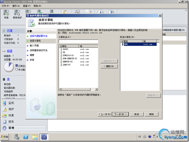
Task: Click the 保护 lock icon
Action: tap(4, 109)
